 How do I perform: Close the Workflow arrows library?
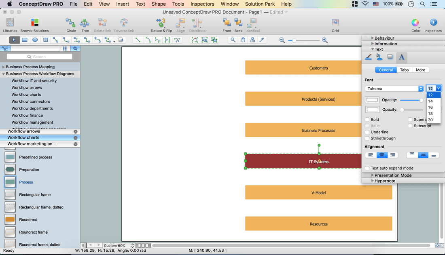coord(76,132)
